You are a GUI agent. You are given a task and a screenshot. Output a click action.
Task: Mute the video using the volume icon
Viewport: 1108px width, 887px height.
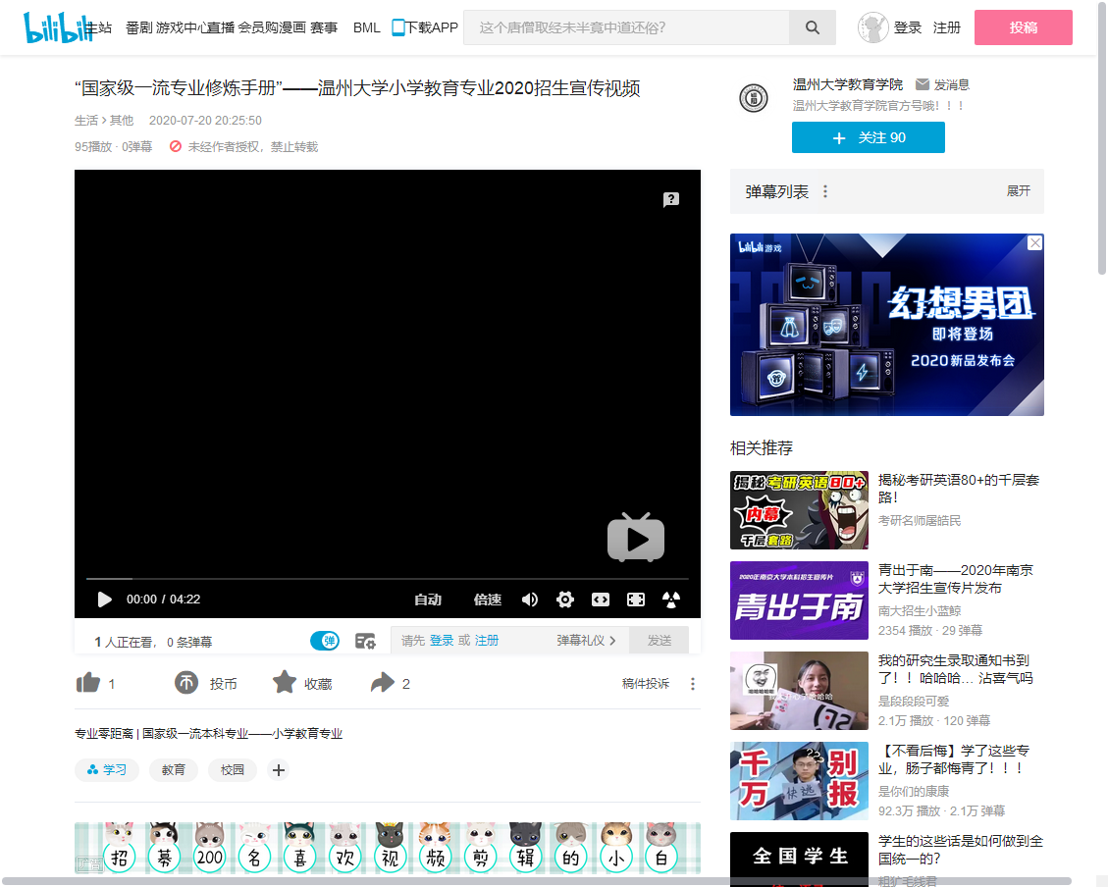pos(530,600)
